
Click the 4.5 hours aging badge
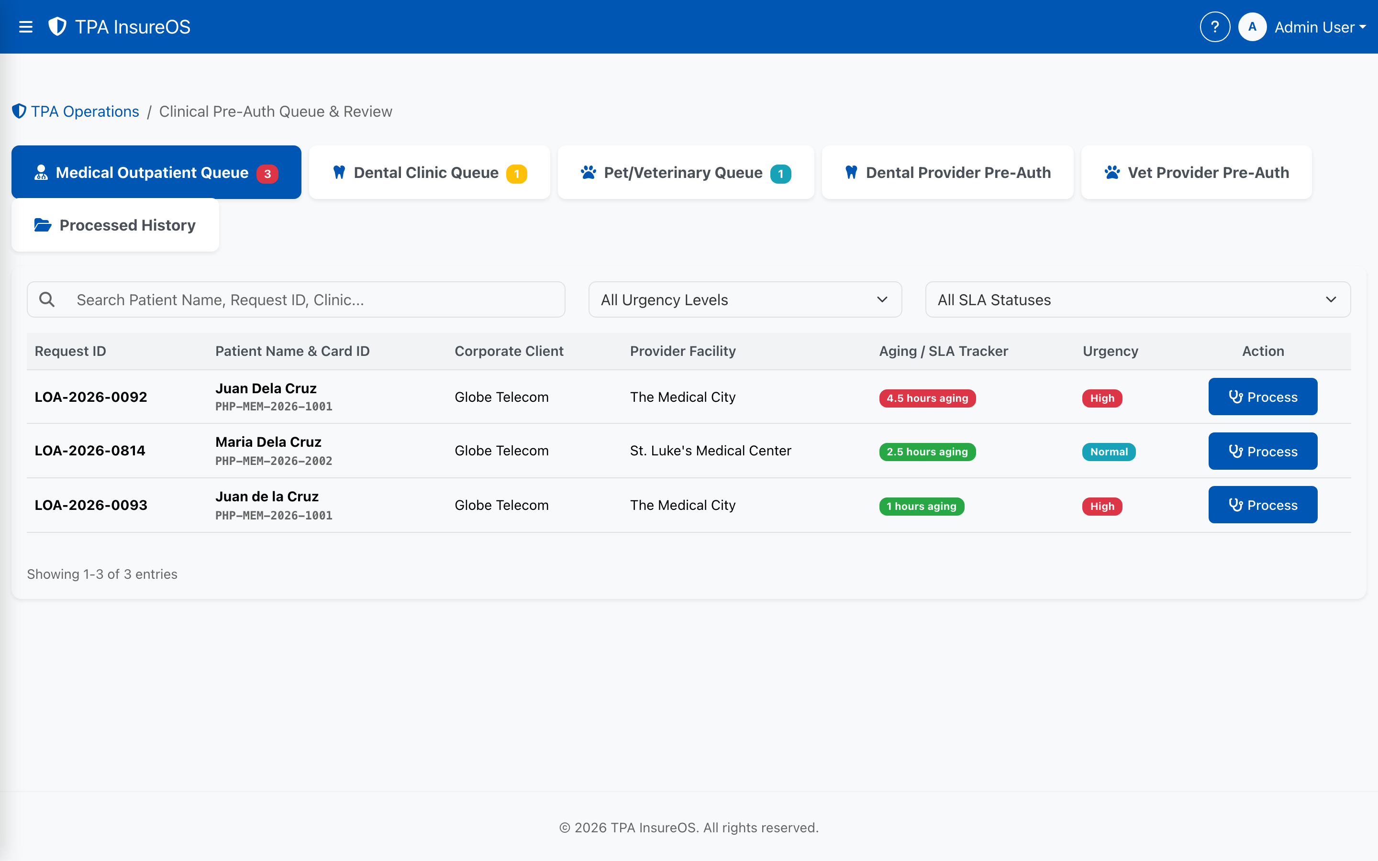pyautogui.click(x=927, y=398)
